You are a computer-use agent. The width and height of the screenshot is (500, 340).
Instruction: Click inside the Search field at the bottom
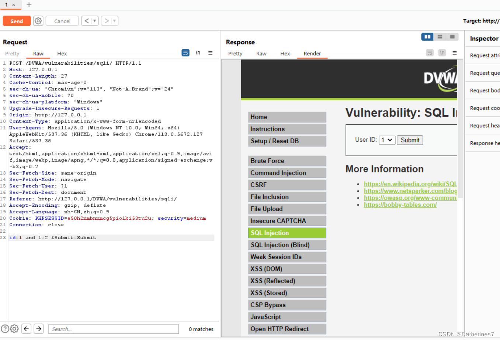click(x=113, y=329)
